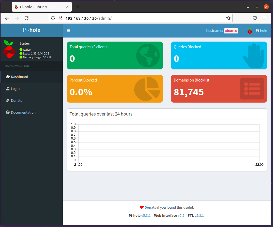Click the Total queries (0 clients) label

[89, 47]
